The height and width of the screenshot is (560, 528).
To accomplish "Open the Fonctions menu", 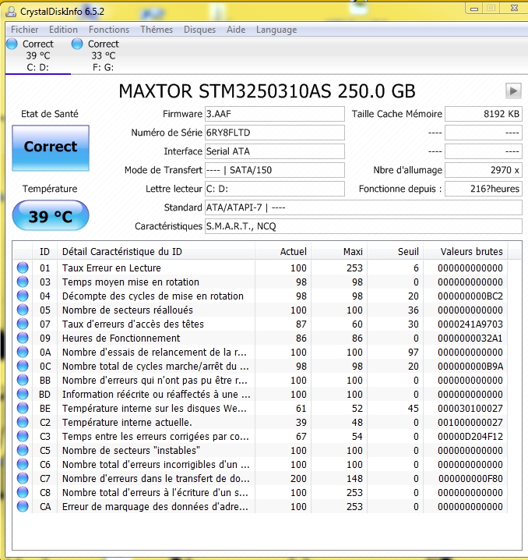I will 109,30.
